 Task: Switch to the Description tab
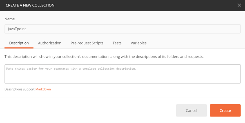(x=19, y=43)
